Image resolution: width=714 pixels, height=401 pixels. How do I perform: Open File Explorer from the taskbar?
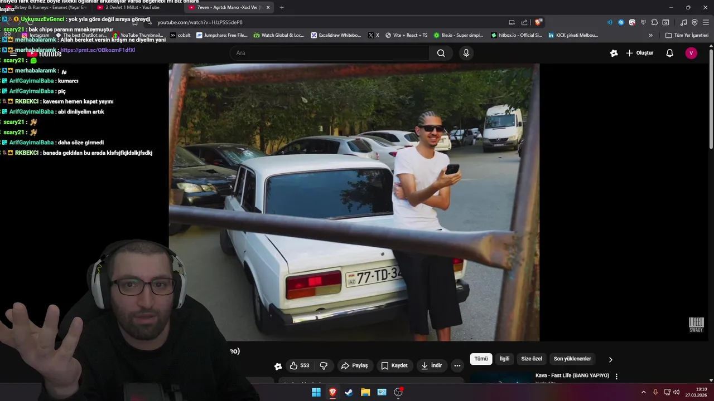365,392
